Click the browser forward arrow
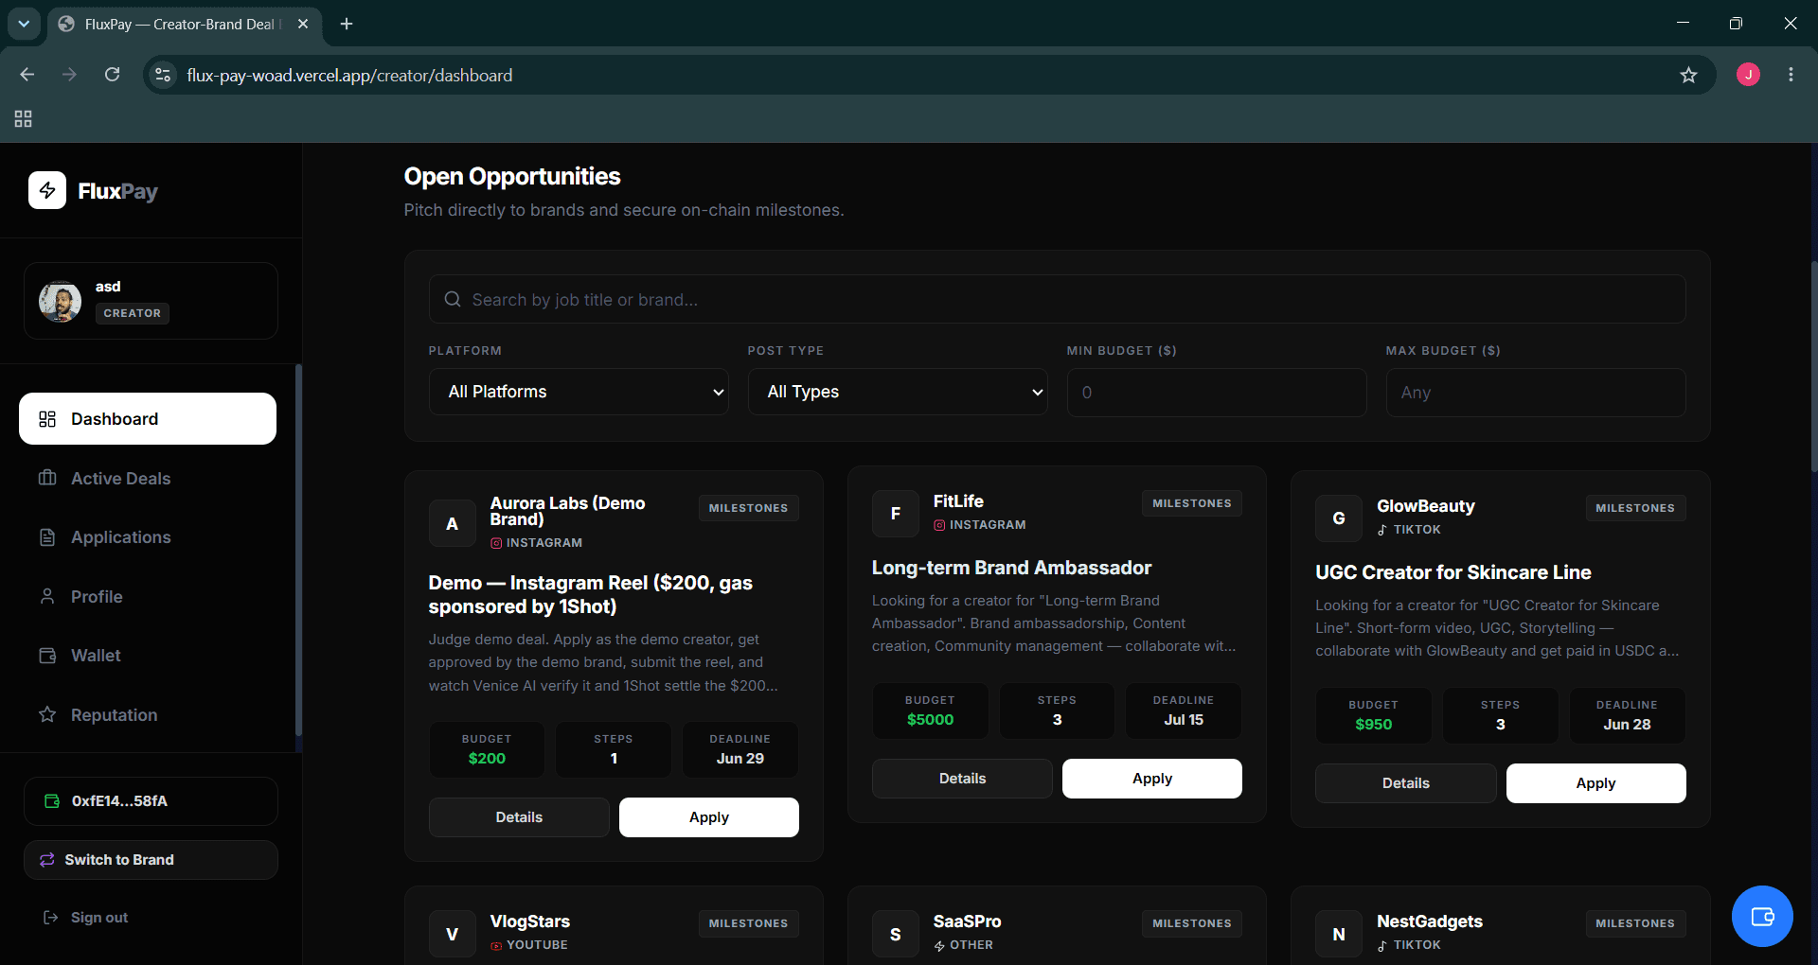The image size is (1818, 965). (69, 75)
